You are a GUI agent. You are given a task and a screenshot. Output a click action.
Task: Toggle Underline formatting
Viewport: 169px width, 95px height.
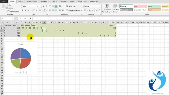[29, 10]
